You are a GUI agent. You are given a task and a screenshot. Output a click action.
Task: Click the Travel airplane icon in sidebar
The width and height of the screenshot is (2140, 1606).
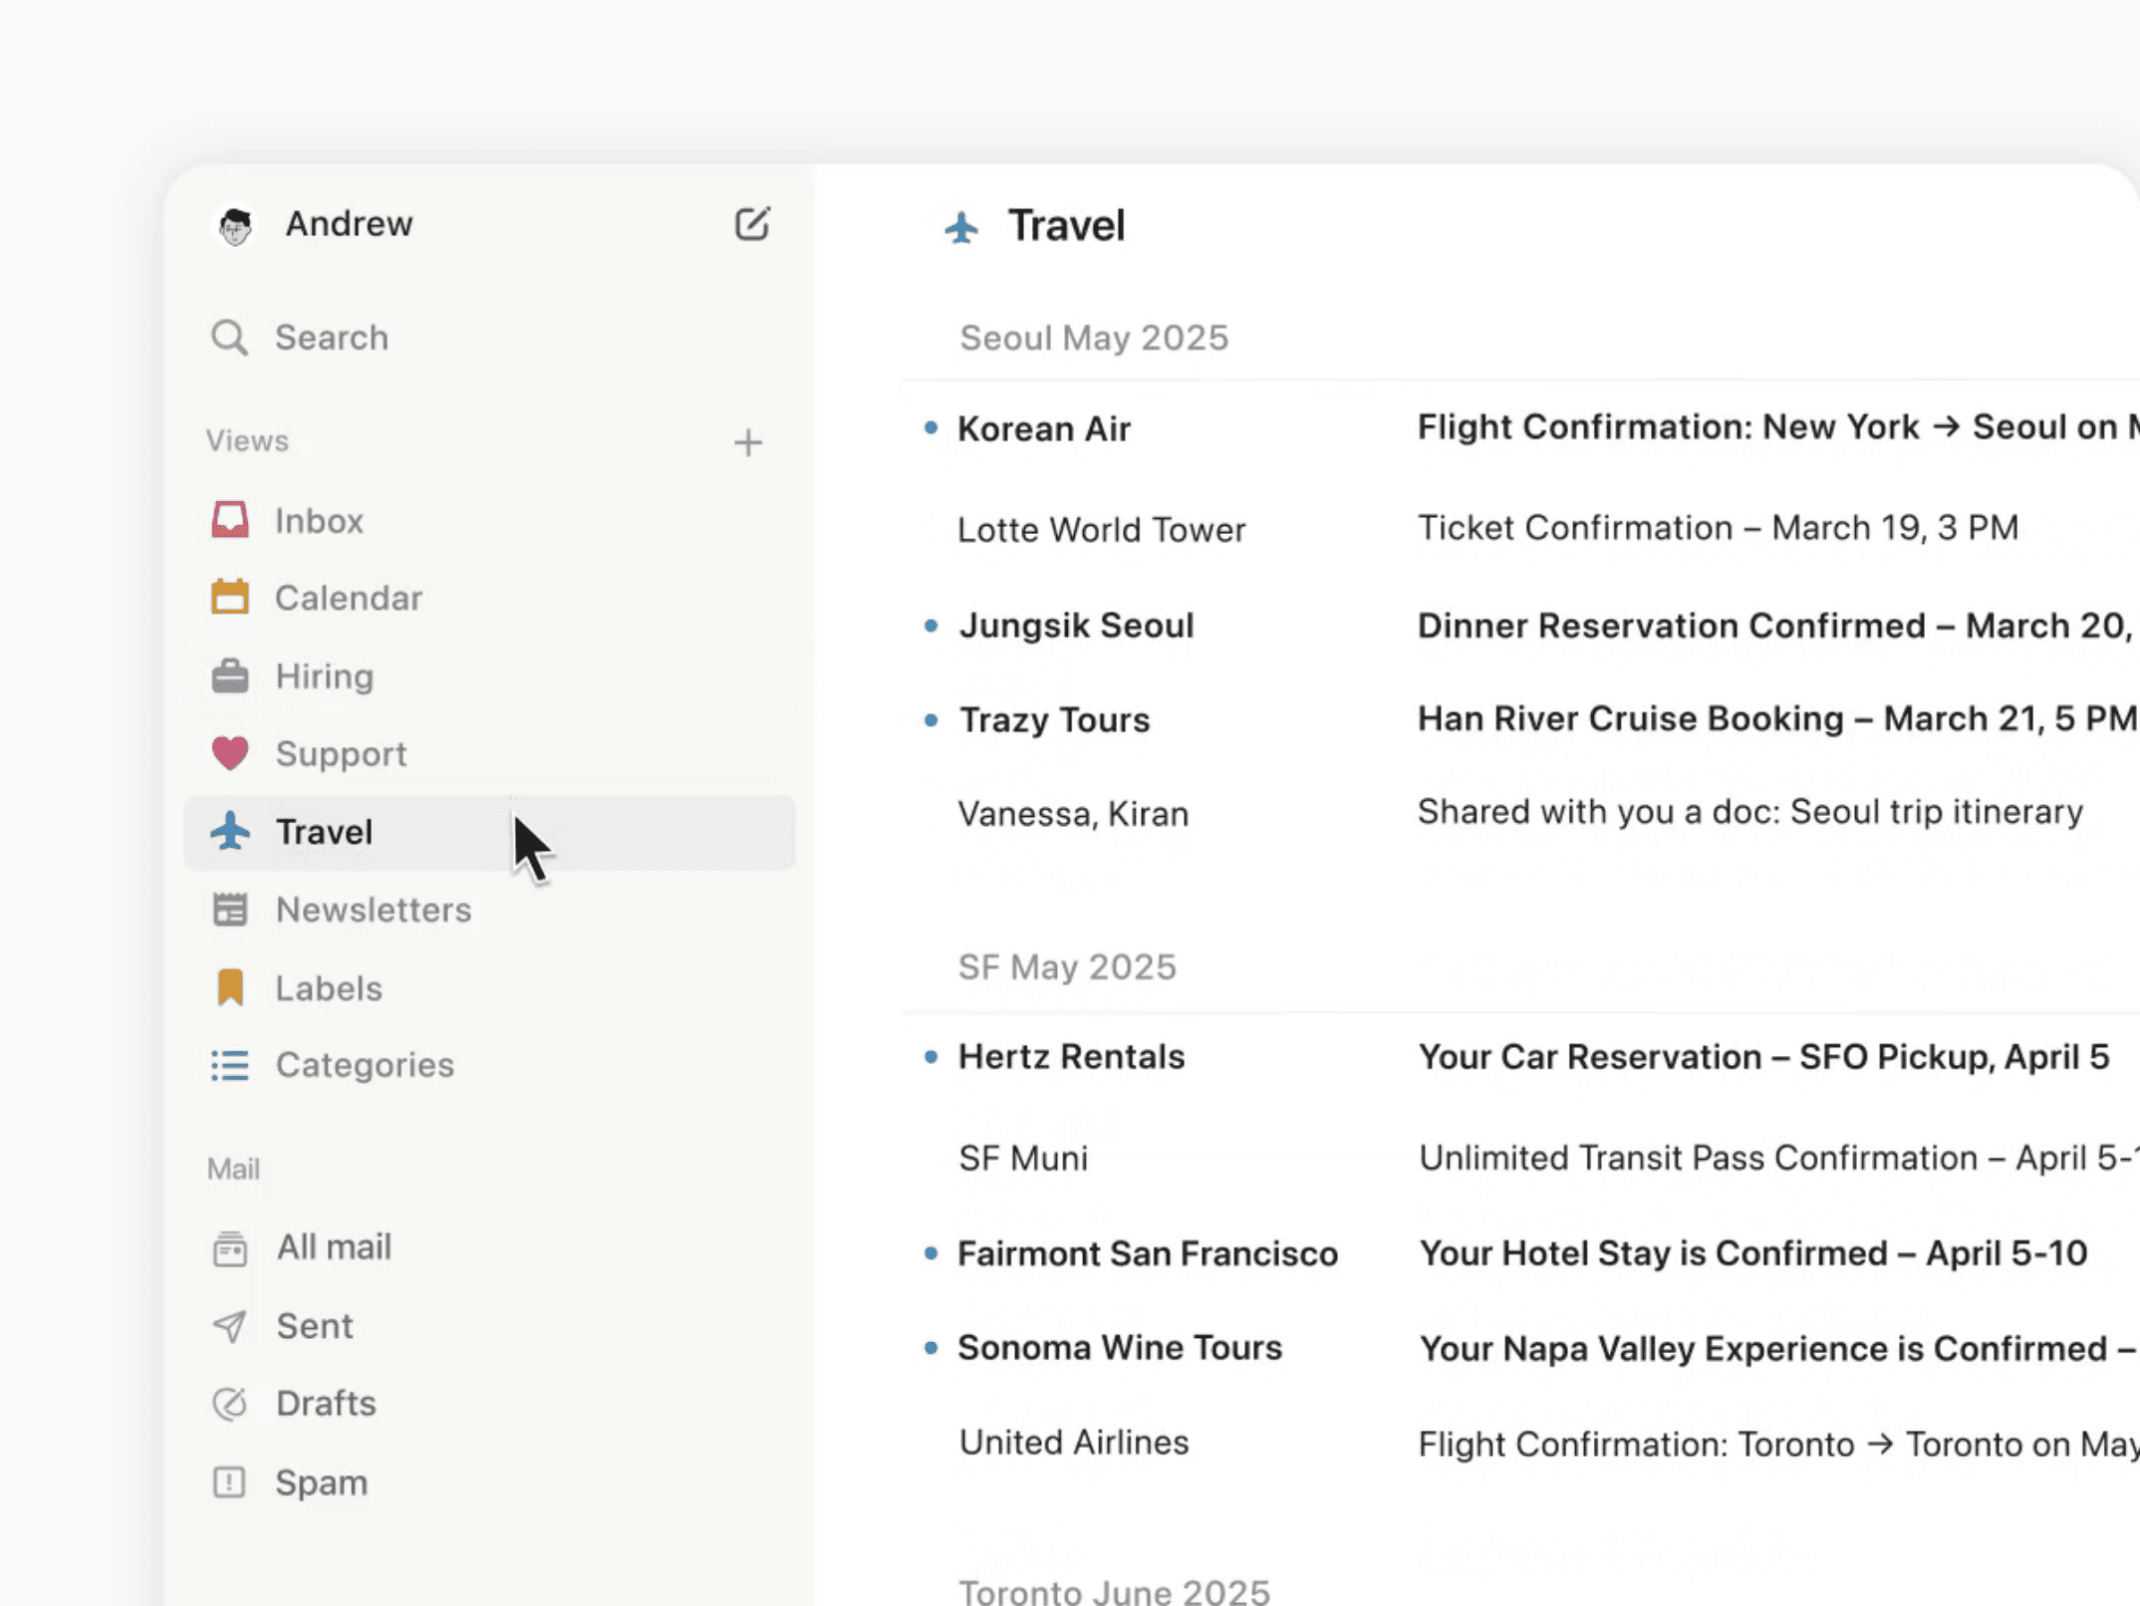[230, 831]
